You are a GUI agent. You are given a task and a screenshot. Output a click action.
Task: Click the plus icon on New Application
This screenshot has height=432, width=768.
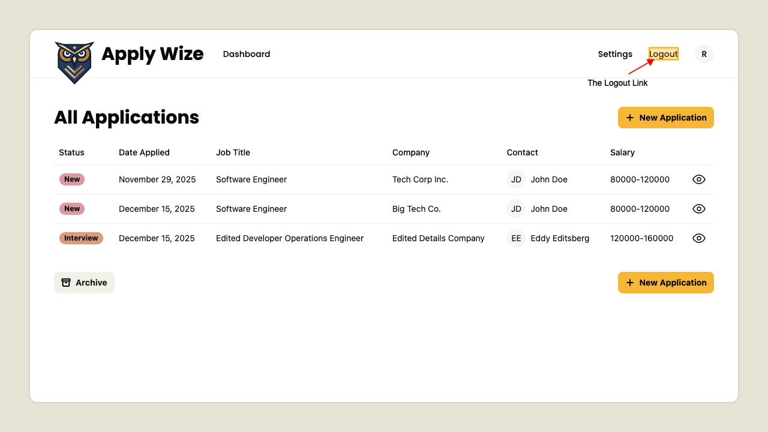pyautogui.click(x=629, y=118)
